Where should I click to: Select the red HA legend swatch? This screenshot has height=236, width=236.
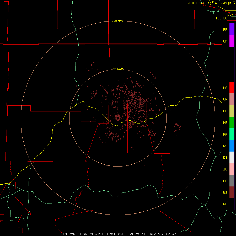[x=232, y=88]
